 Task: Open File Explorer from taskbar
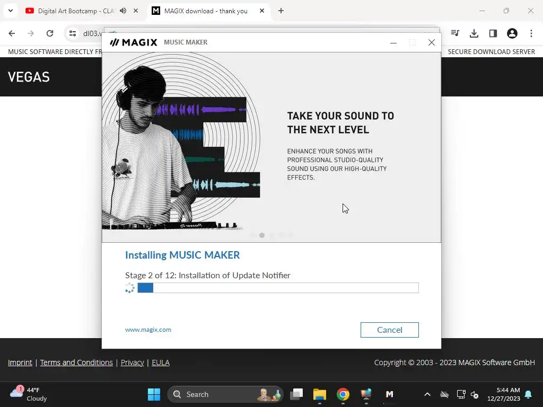[320, 394]
